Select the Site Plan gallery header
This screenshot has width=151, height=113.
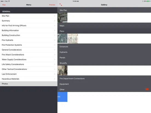pos(104,10)
